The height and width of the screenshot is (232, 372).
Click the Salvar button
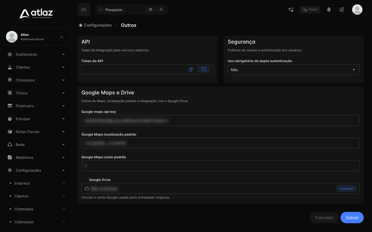point(352,218)
